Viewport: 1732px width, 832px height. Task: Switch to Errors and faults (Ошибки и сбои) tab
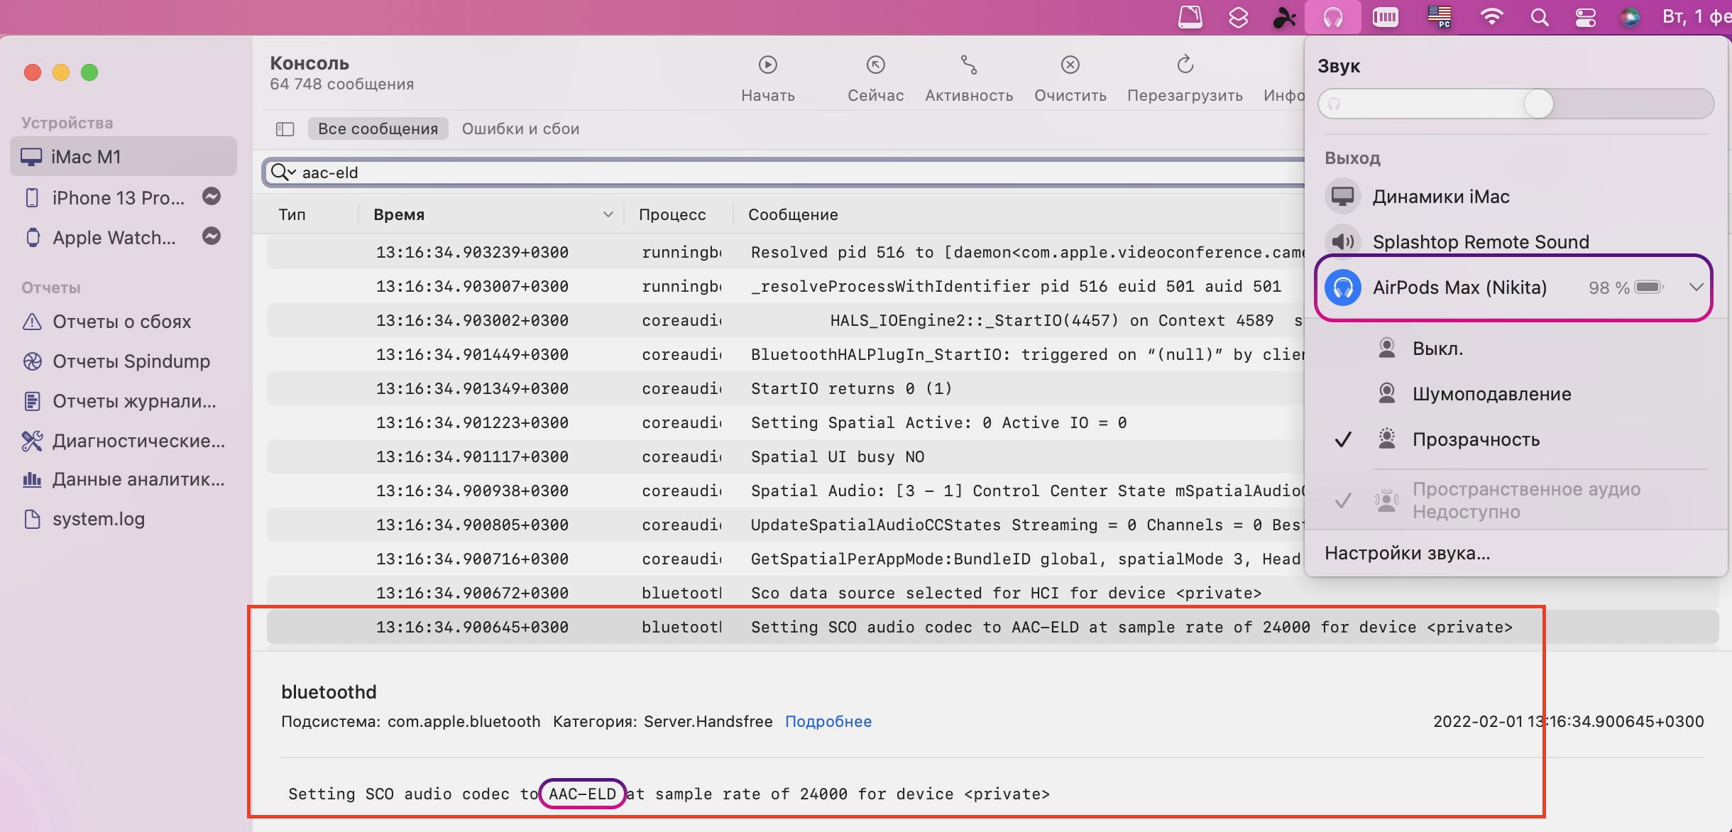pyautogui.click(x=520, y=129)
